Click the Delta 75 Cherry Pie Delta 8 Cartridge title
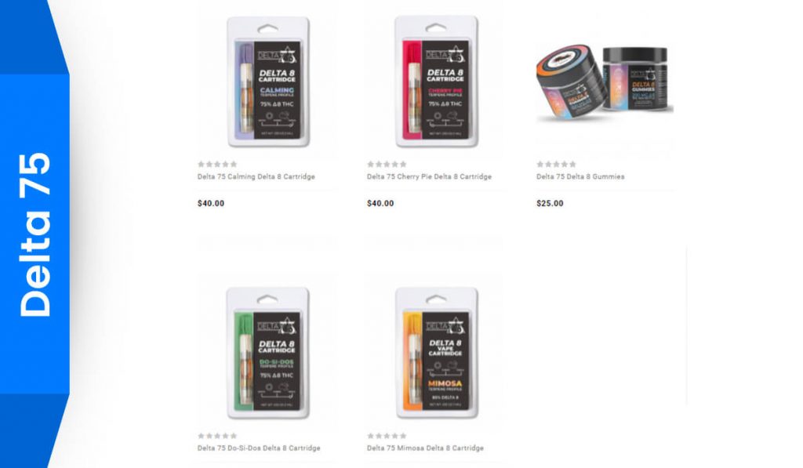The image size is (803, 468). [x=429, y=176]
